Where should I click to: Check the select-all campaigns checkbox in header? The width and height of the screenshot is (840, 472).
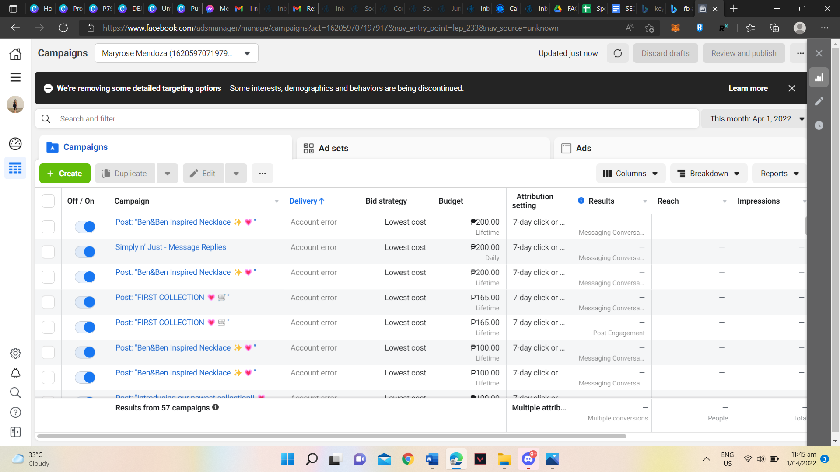(48, 201)
